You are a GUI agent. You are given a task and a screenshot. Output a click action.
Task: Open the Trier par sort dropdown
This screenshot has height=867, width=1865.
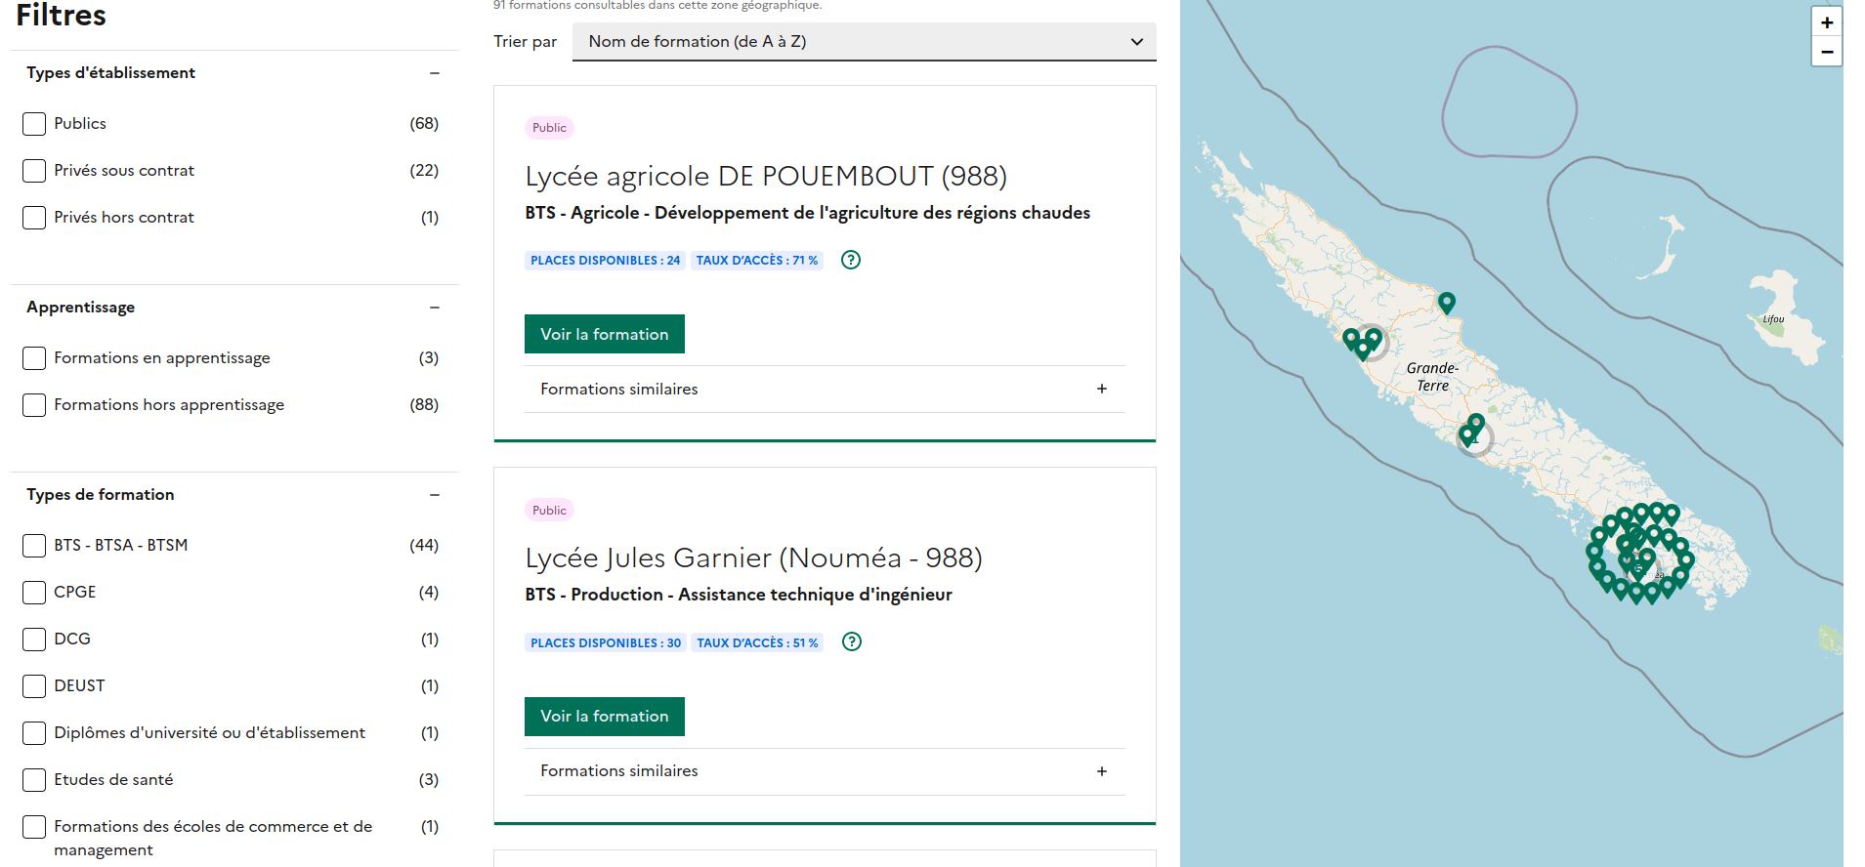pos(864,41)
